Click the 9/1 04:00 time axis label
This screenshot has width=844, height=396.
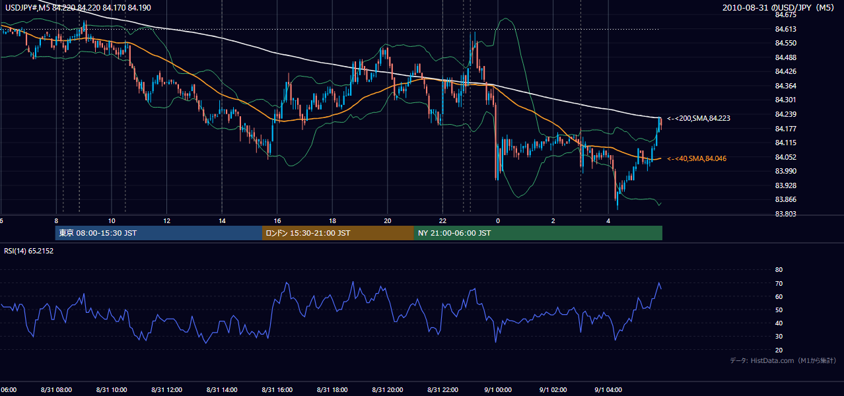pyautogui.click(x=608, y=390)
